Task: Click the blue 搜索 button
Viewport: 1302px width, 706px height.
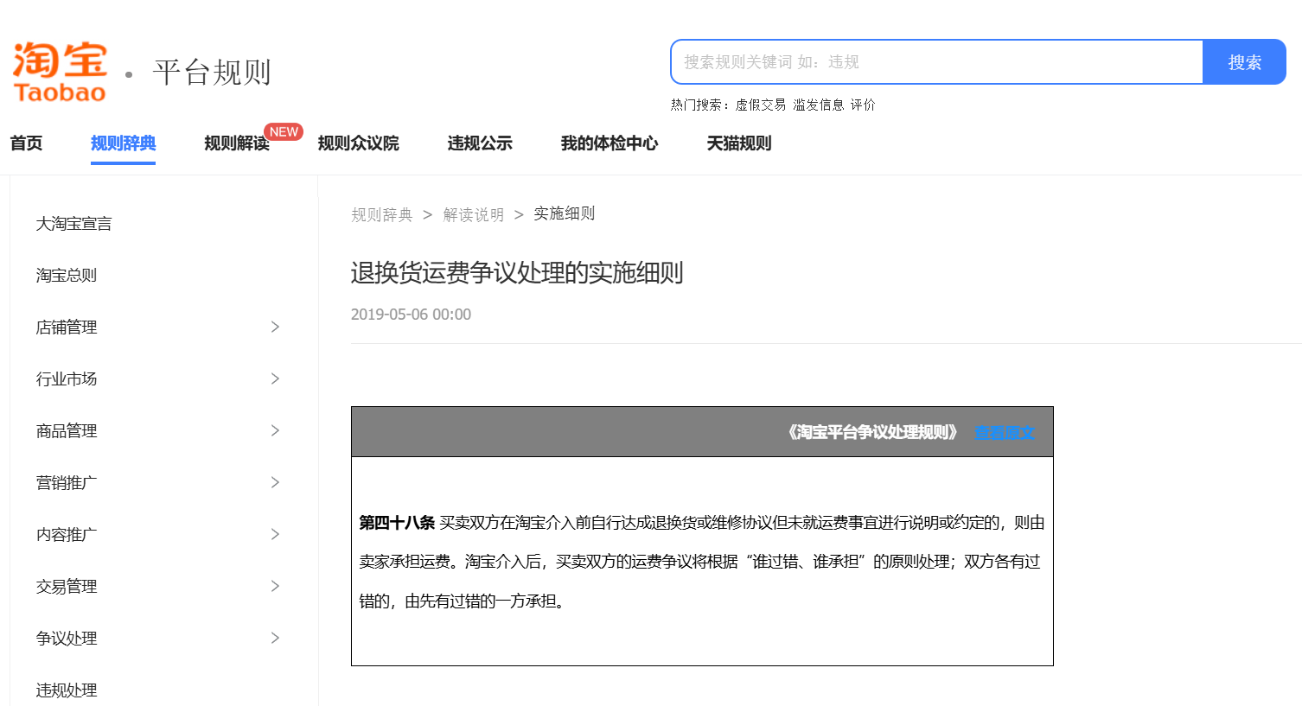Action: point(1245,62)
